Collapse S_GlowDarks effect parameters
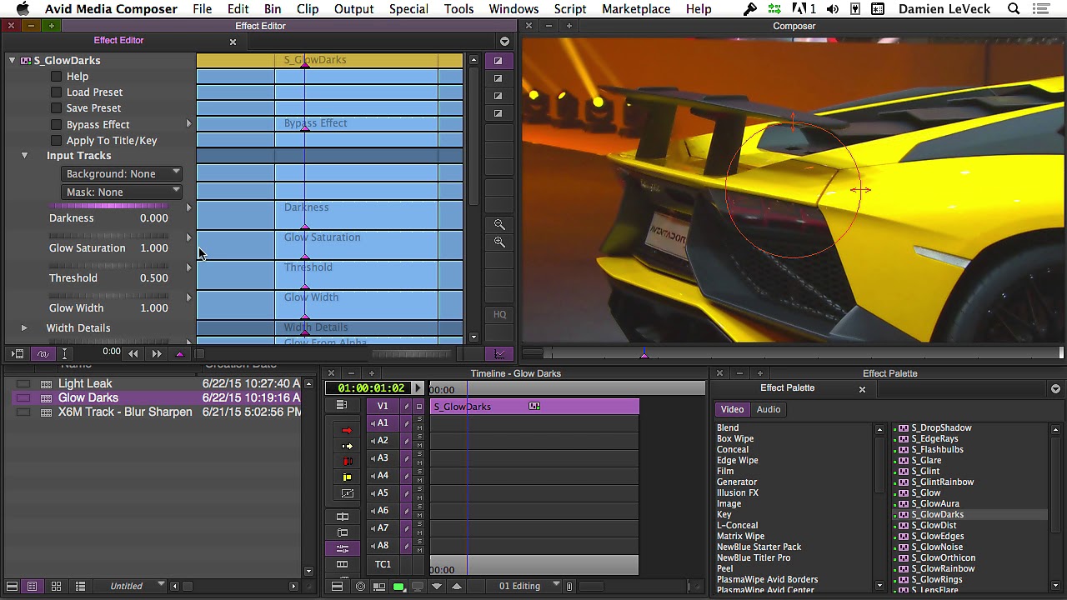 (x=12, y=61)
